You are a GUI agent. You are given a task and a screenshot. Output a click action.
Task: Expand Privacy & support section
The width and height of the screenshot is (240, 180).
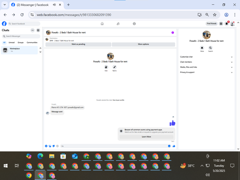point(206,72)
